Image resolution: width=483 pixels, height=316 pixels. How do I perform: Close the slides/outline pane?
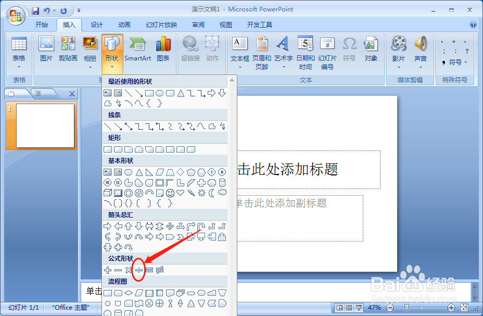pos(72,94)
